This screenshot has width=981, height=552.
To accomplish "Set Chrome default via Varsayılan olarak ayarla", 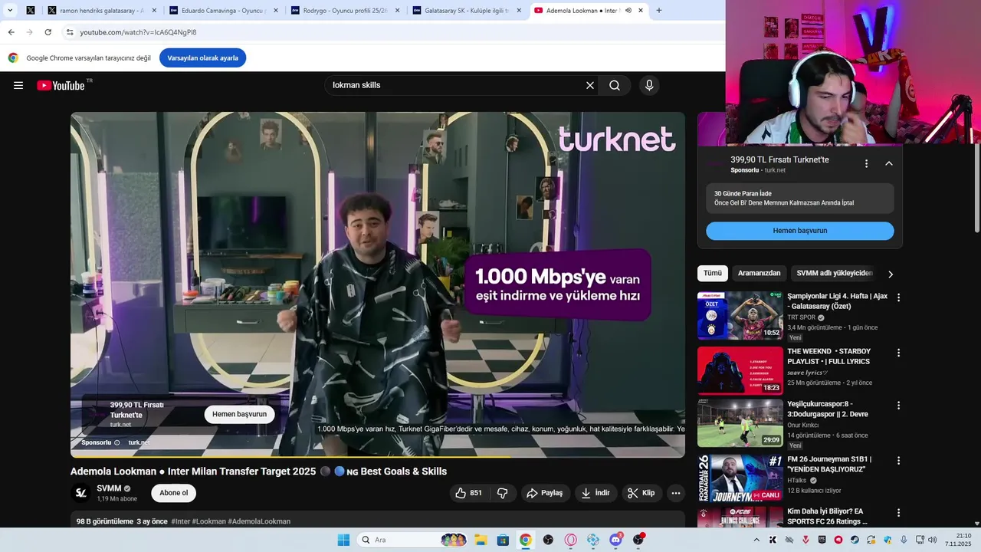I will click(202, 58).
